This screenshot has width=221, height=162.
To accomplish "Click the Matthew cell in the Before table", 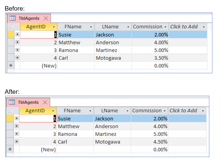I will point(76,42).
